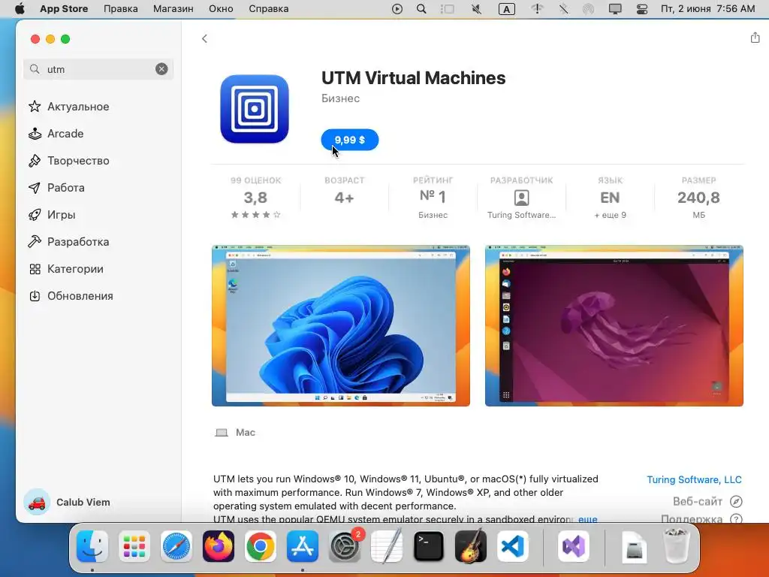The width and height of the screenshot is (769, 577).
Task: Open Terminal from the Dock
Action: click(x=429, y=546)
